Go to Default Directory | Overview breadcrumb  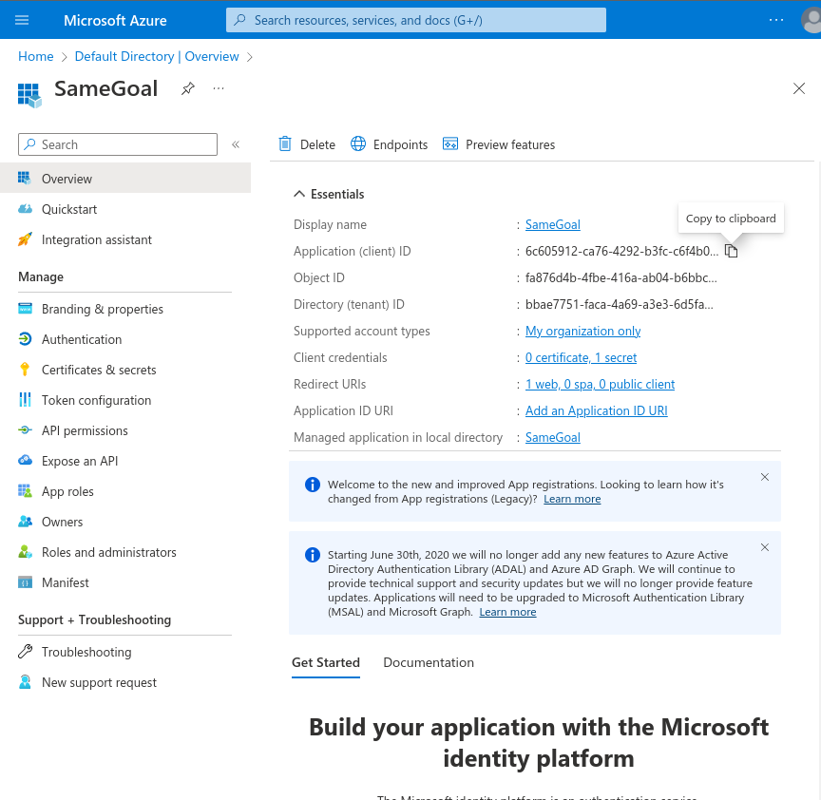157,57
